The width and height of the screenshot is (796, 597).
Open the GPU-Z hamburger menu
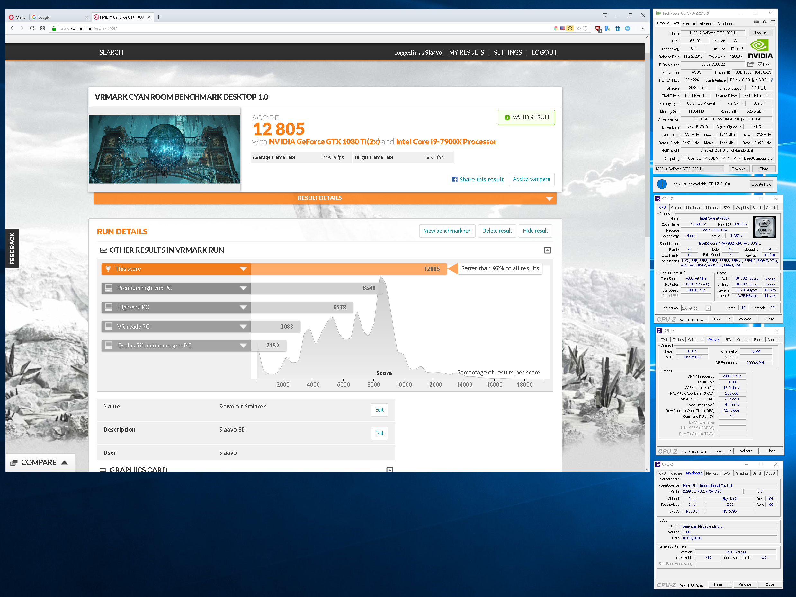(772, 22)
